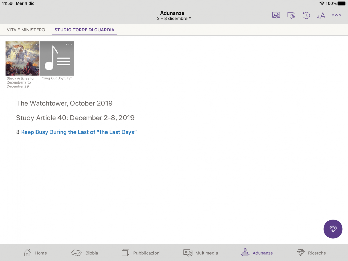Open the media playlist icon in toolbar
The height and width of the screenshot is (261, 348).
point(291,15)
